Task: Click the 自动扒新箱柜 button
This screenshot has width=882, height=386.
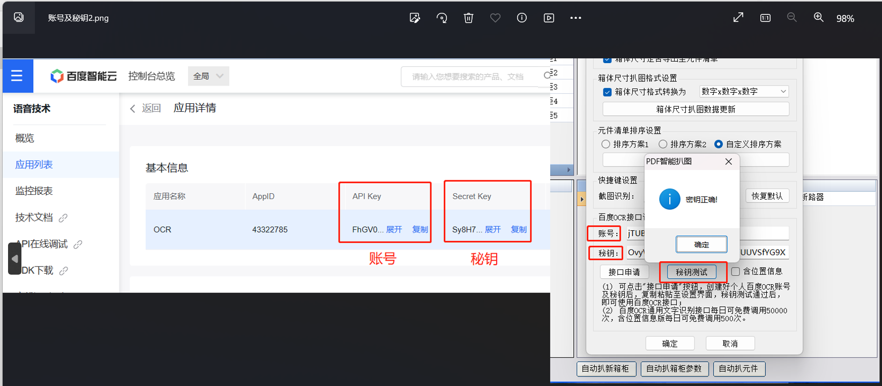Action: point(606,369)
